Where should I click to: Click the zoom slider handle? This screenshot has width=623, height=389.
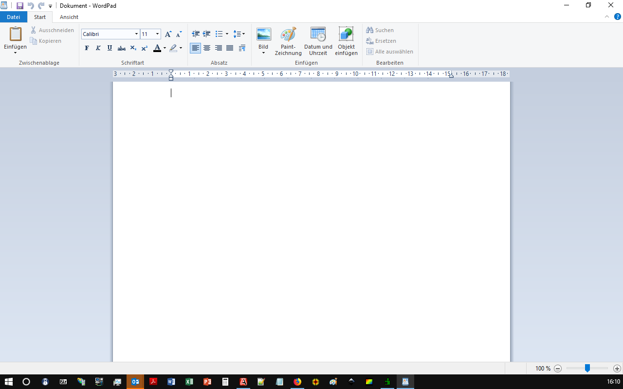coord(587,369)
